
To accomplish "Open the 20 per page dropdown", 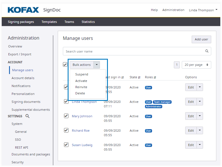I will (197, 65).
